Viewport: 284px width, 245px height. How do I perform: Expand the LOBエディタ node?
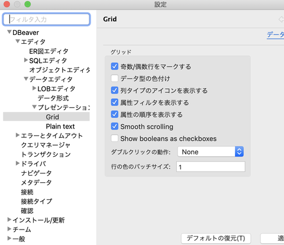tap(34, 88)
